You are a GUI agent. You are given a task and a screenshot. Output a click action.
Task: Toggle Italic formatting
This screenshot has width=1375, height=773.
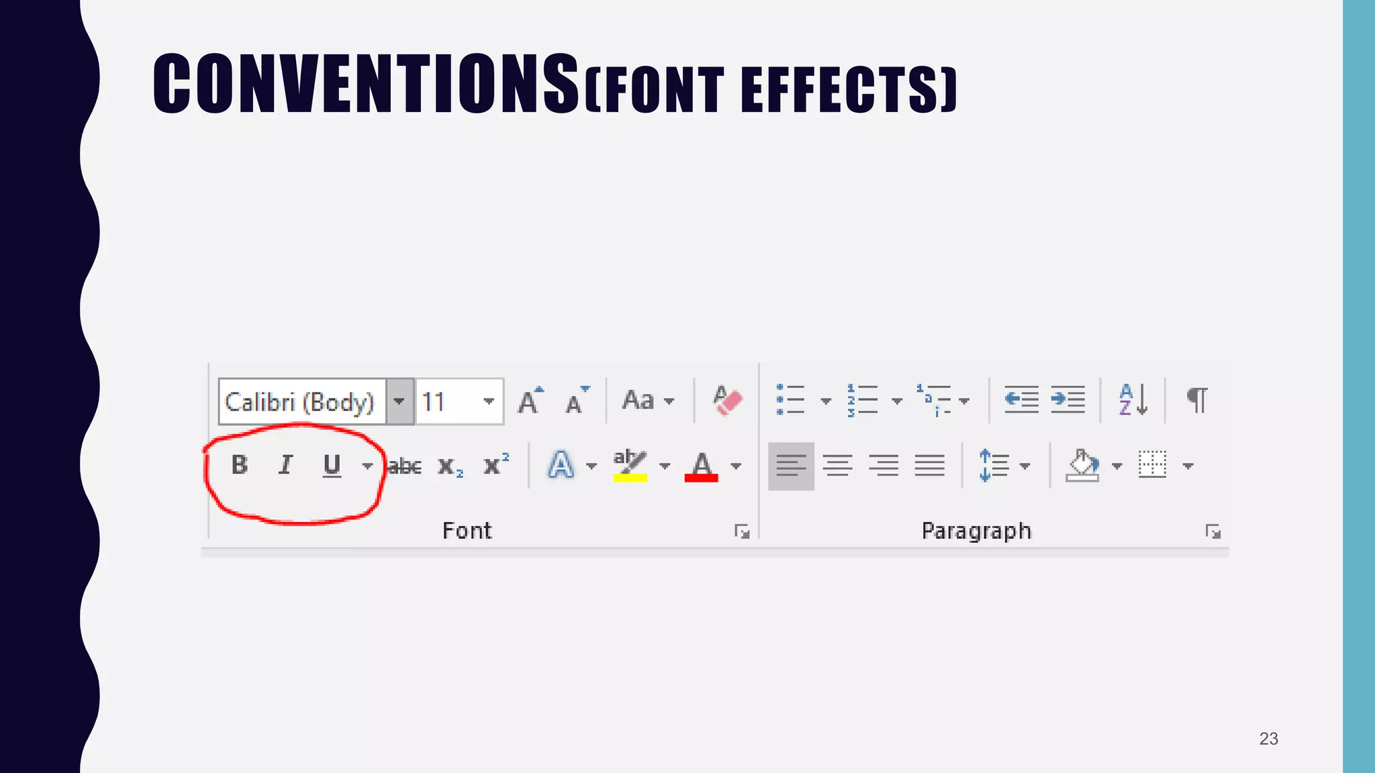point(286,465)
